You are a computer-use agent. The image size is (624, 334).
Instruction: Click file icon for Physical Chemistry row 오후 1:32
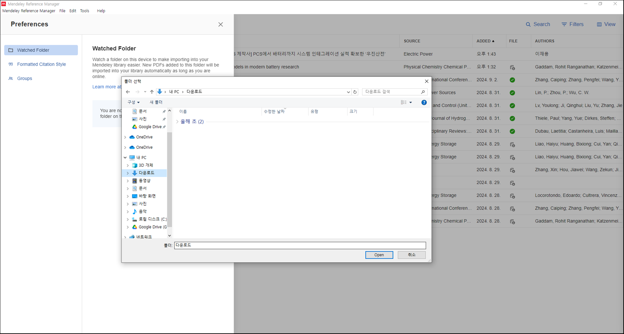pos(512,67)
